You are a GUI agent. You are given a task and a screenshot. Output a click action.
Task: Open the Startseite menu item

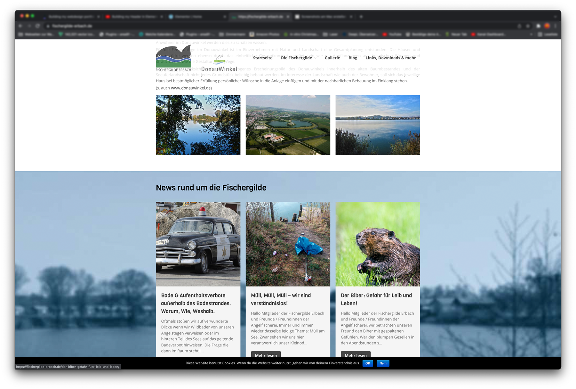tap(263, 58)
